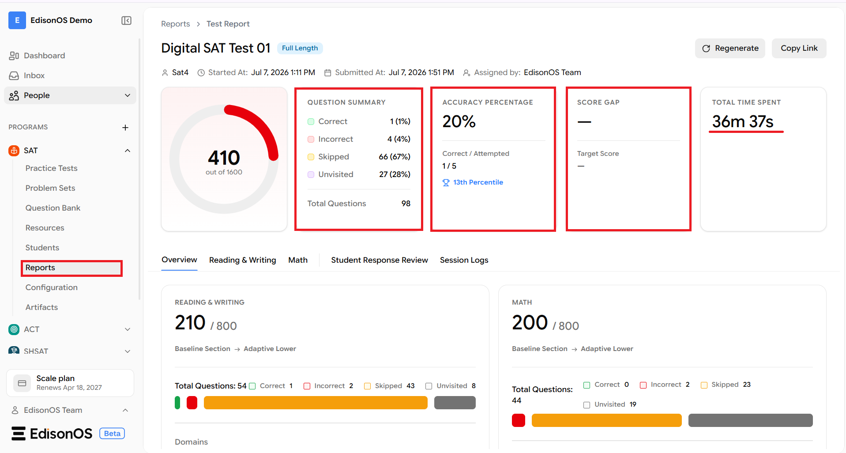Click the SAT program icon
Image resolution: width=846 pixels, height=453 pixels.
[14, 151]
